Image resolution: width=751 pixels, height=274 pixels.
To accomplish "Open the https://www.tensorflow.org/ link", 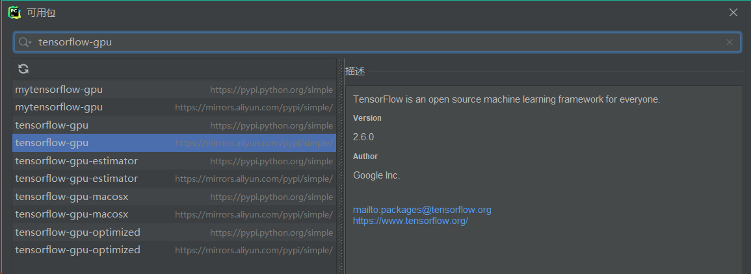I will click(x=410, y=221).
